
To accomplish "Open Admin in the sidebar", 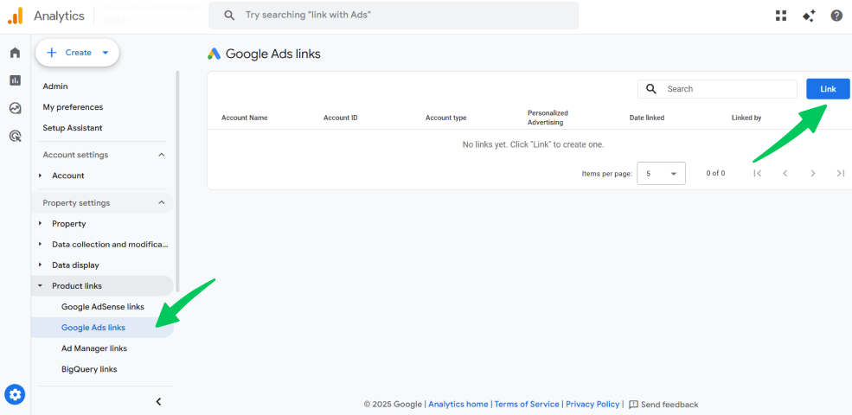I will click(55, 86).
